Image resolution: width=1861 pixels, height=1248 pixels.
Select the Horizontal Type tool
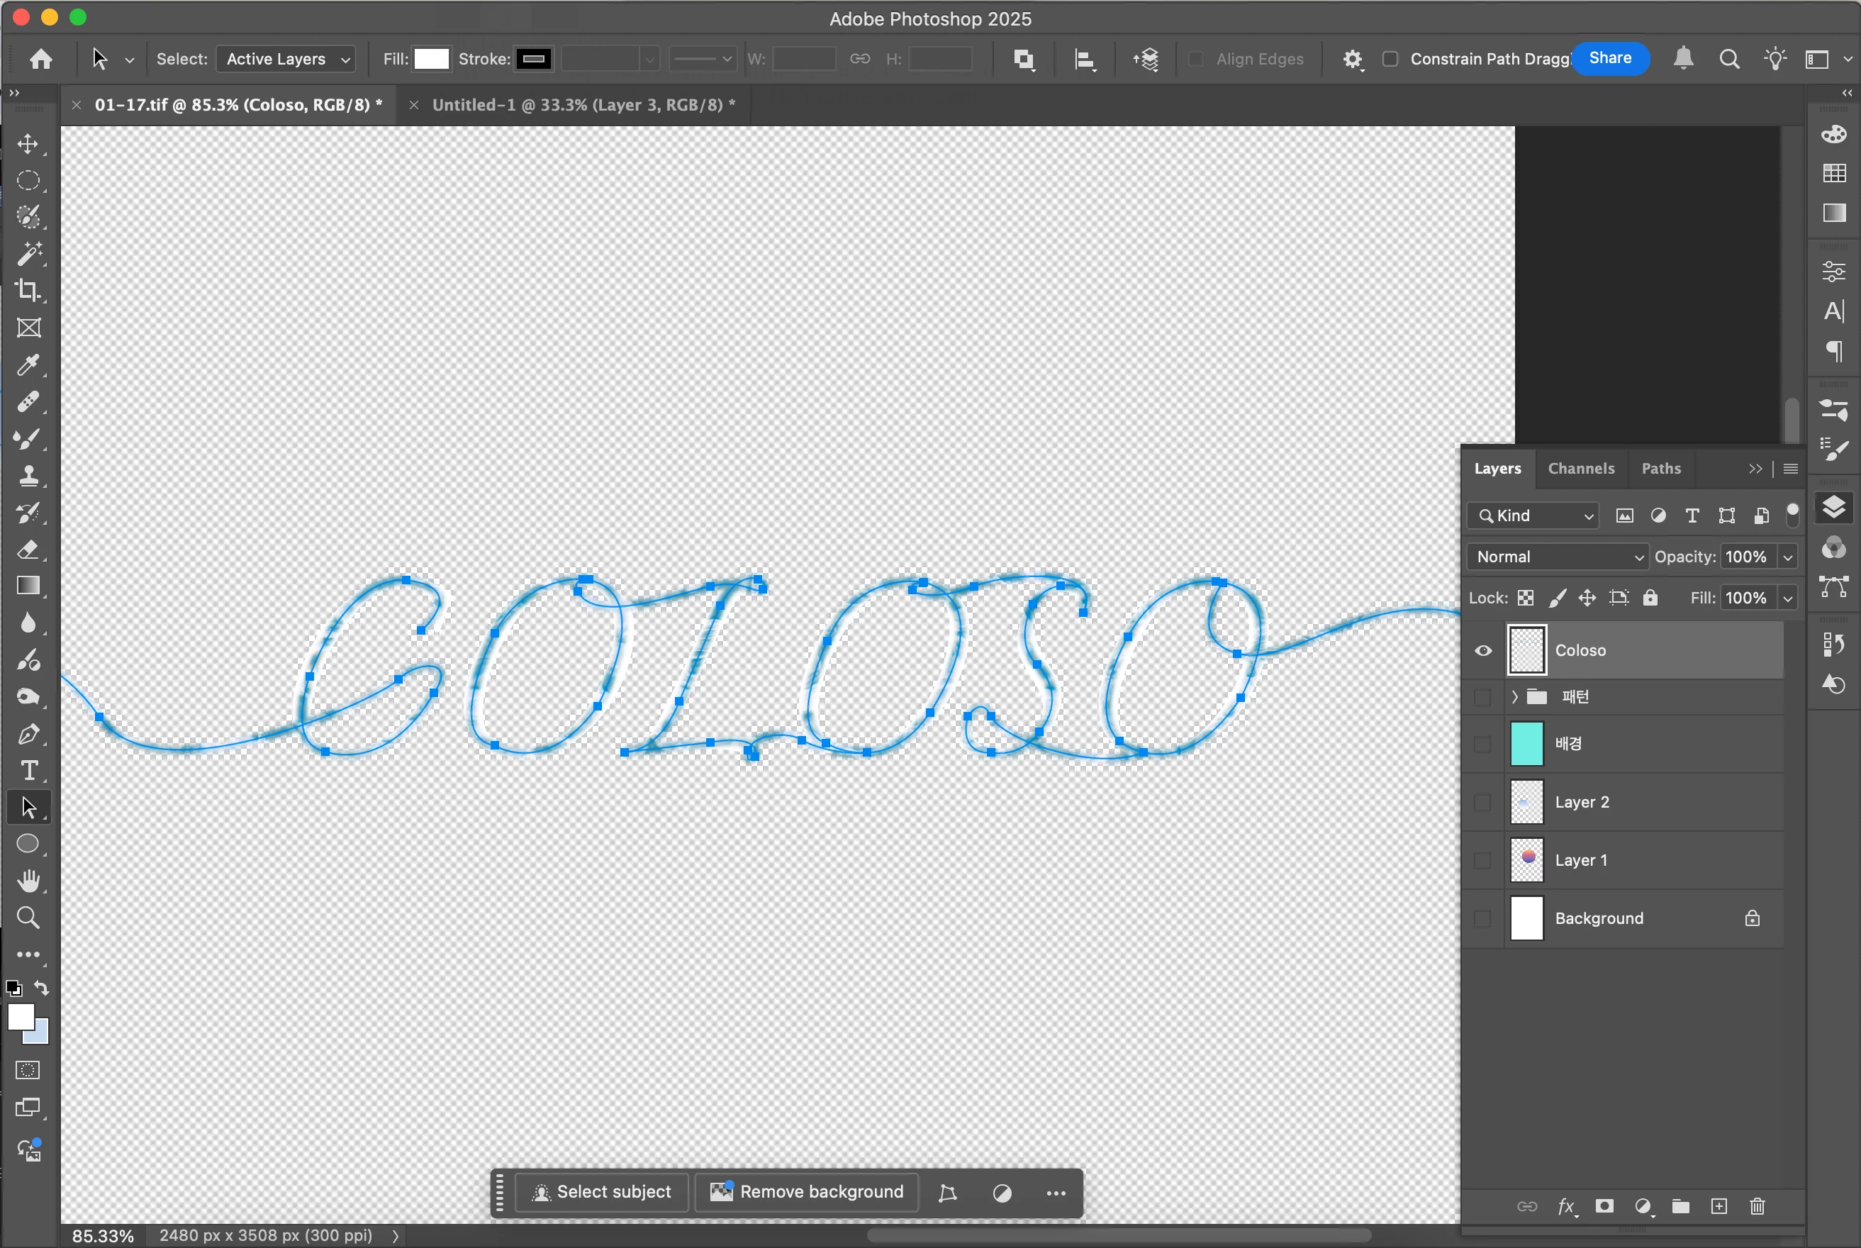pos(28,771)
